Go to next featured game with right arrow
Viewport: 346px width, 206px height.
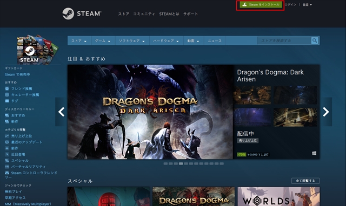[326, 112]
